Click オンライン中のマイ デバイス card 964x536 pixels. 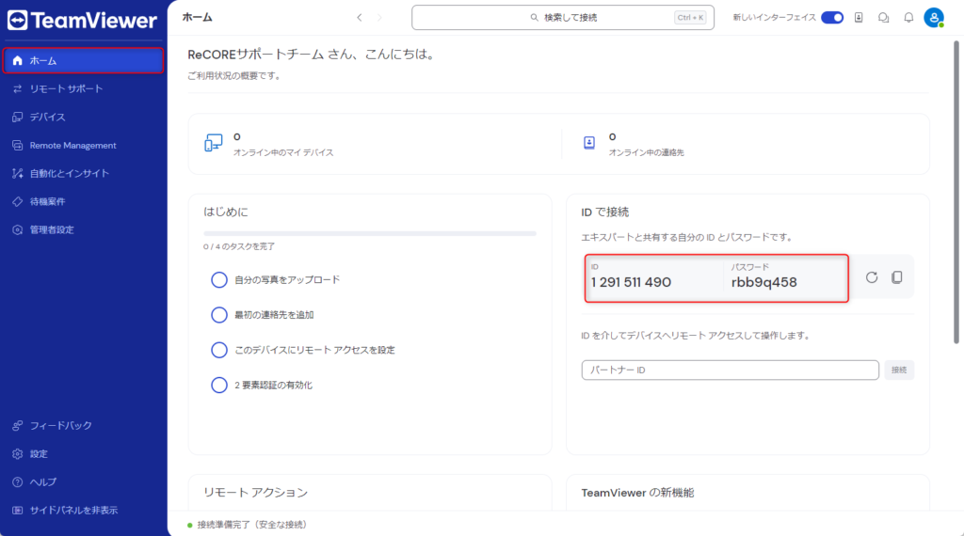375,144
